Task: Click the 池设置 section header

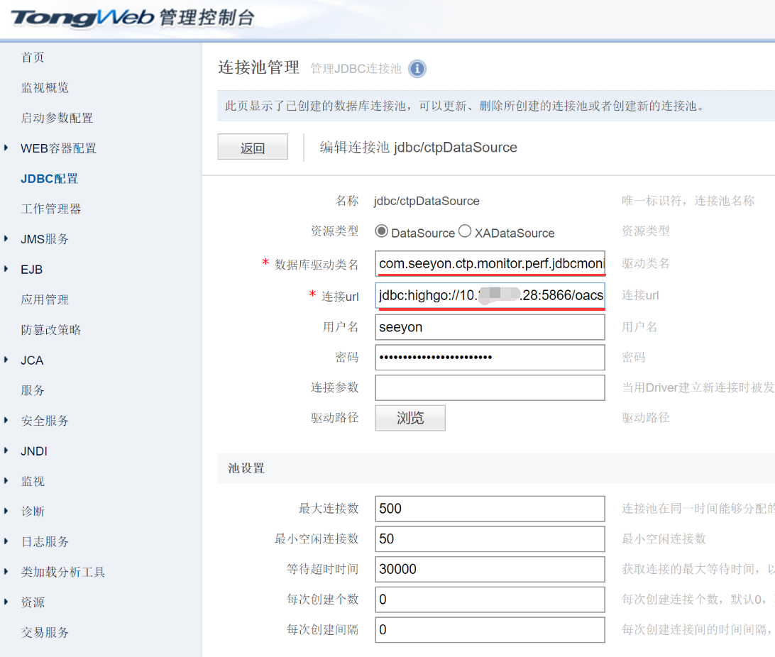Action: tap(246, 468)
